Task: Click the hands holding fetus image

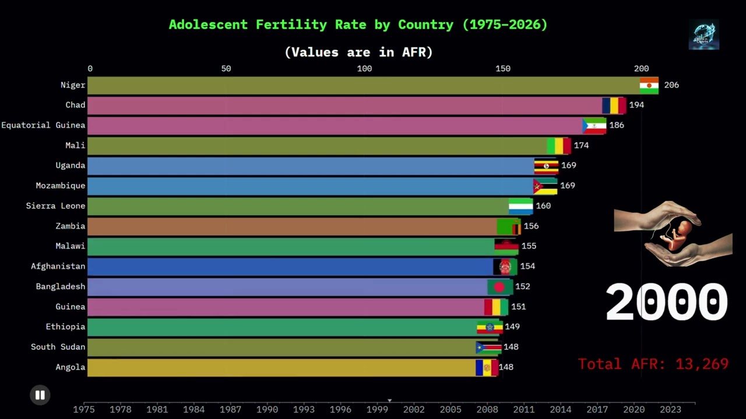Action: click(x=673, y=234)
